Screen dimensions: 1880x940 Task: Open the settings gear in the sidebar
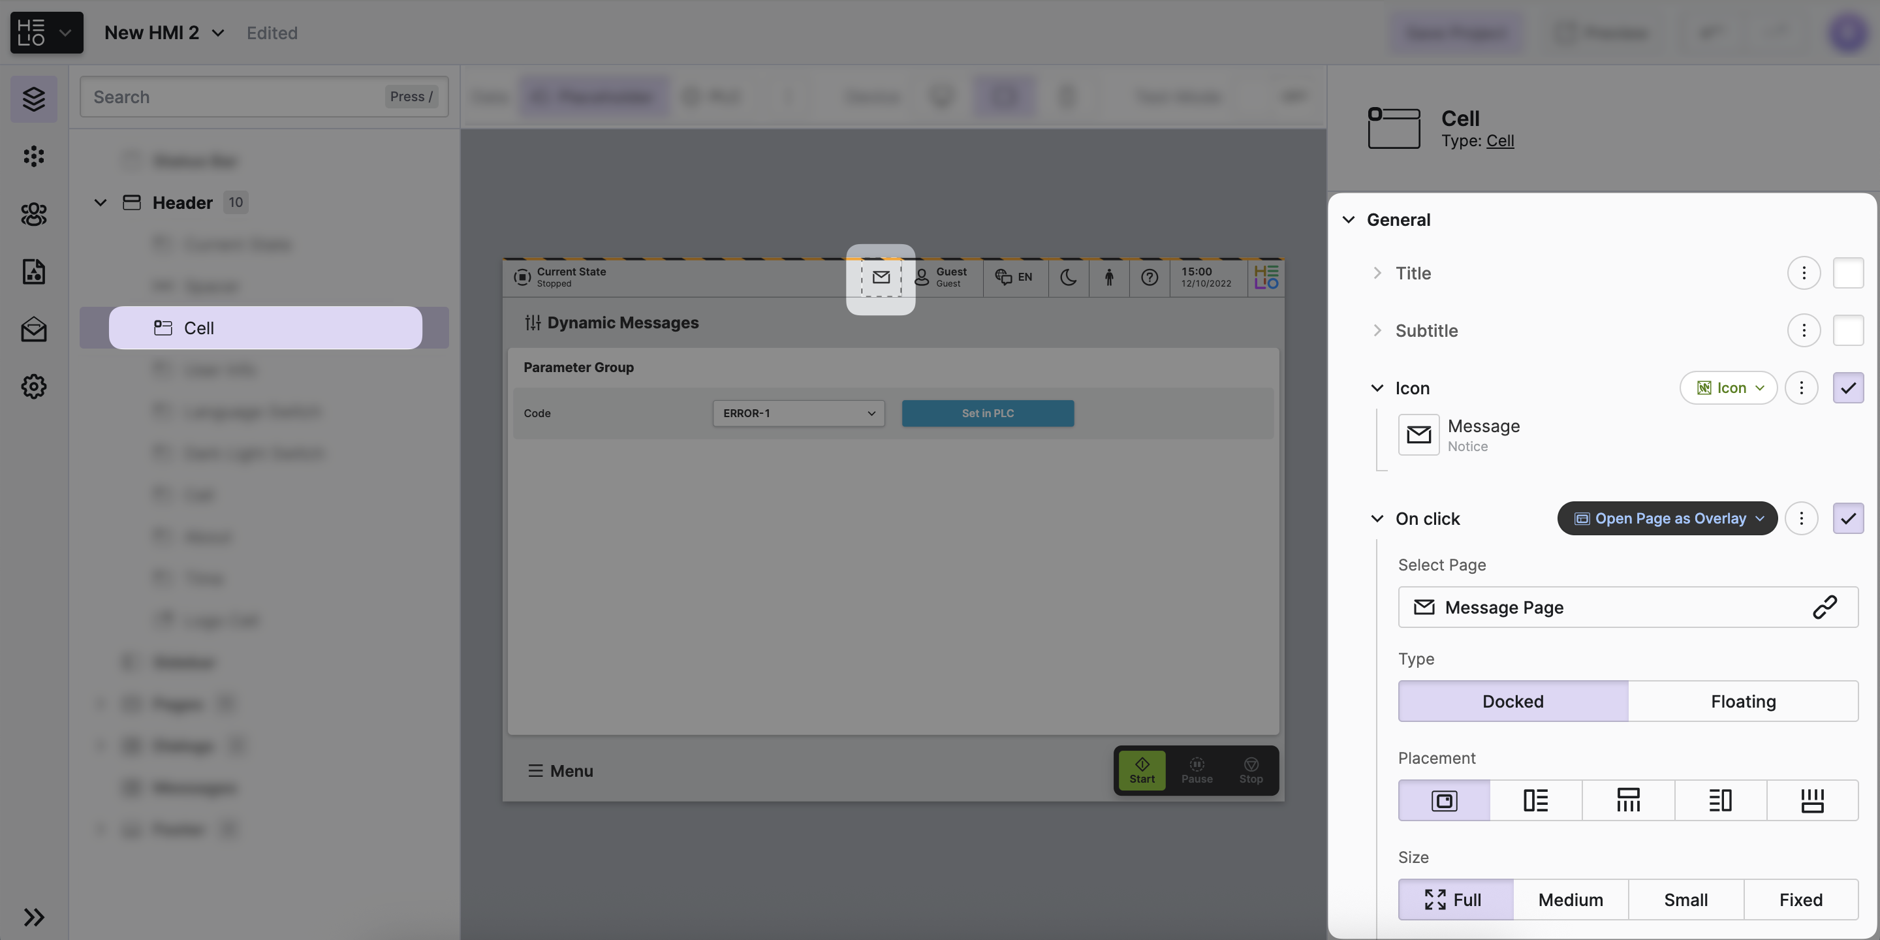33,386
